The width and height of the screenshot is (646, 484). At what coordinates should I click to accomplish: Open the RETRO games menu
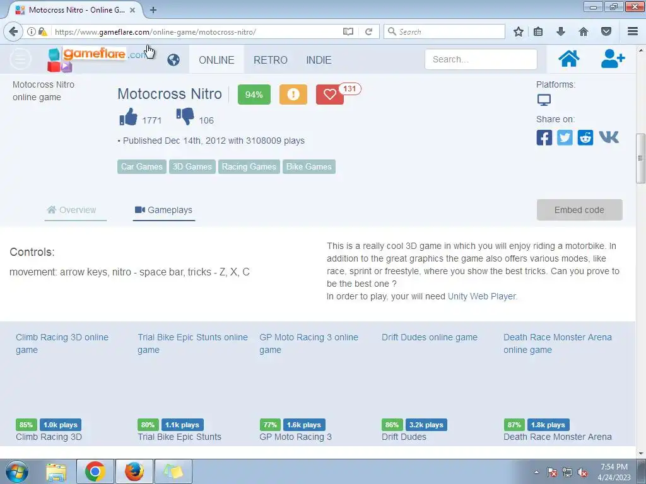pos(270,60)
